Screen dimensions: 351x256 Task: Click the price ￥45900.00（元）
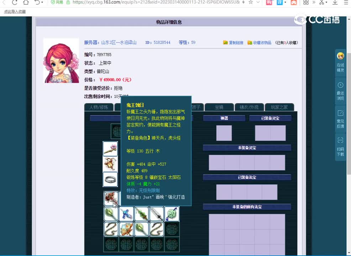coord(115,80)
